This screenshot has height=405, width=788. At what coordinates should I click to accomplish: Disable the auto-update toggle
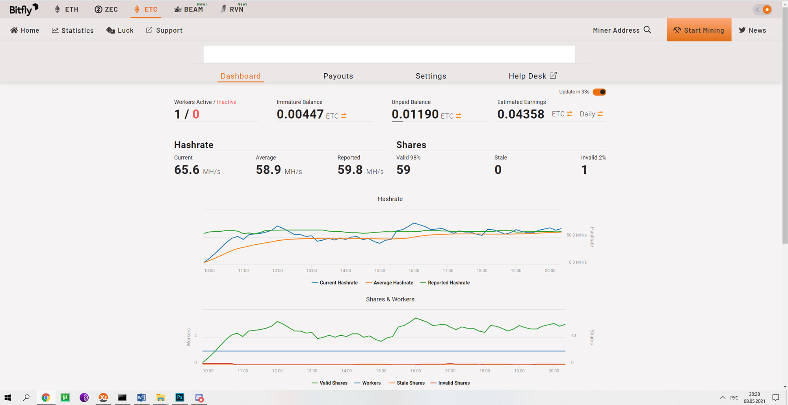599,92
